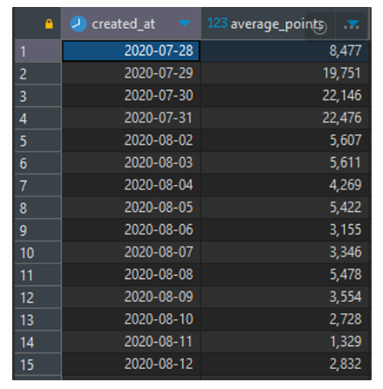Click the value cell 1,329
Screen dimensions: 383x389
[x=285, y=342]
